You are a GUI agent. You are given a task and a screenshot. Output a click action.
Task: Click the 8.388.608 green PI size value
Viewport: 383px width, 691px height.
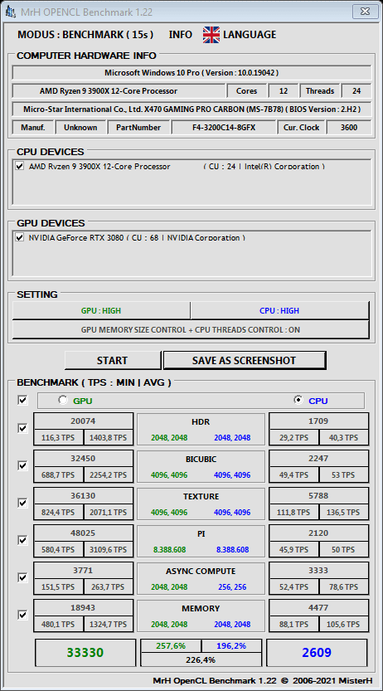tap(169, 549)
